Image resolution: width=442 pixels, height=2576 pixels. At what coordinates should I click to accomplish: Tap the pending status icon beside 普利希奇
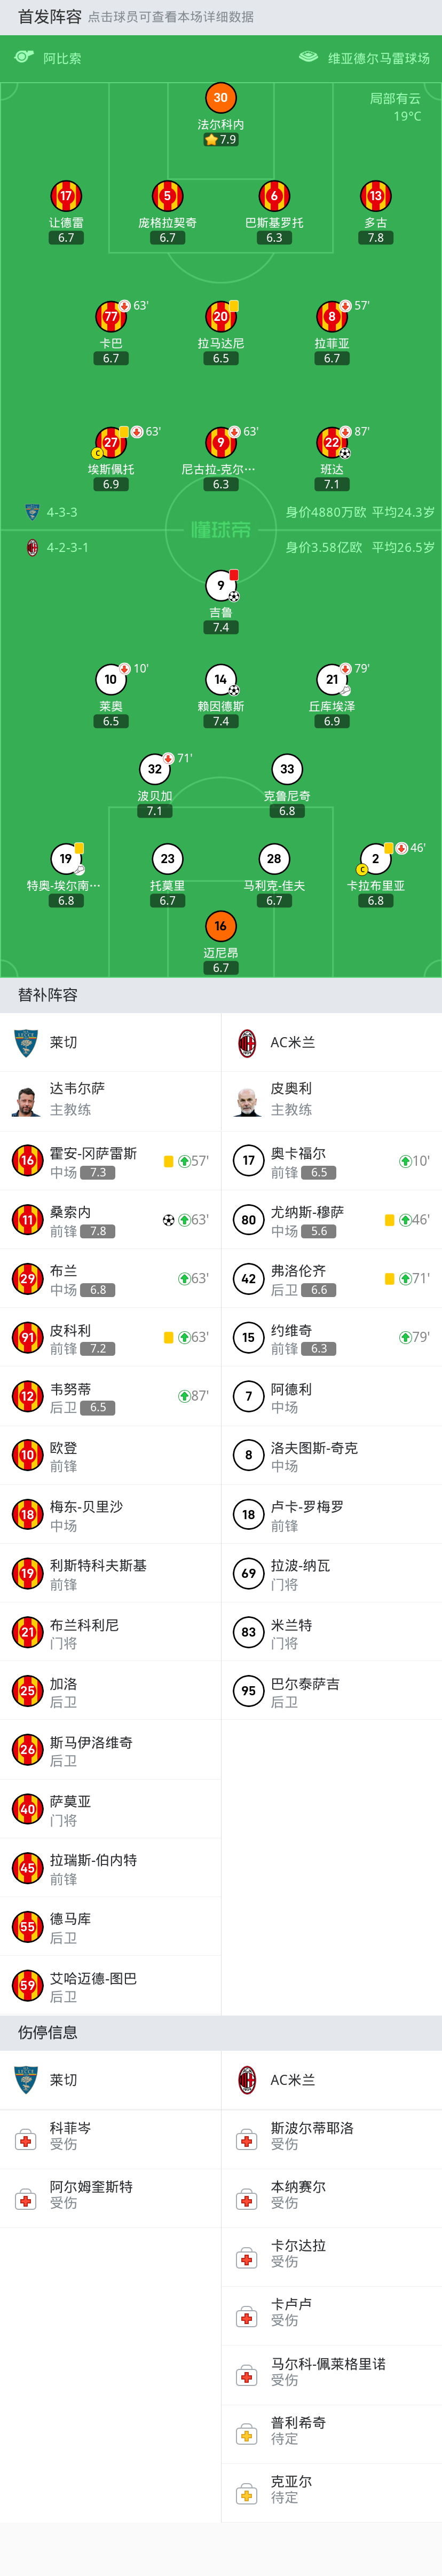pyautogui.click(x=247, y=2434)
